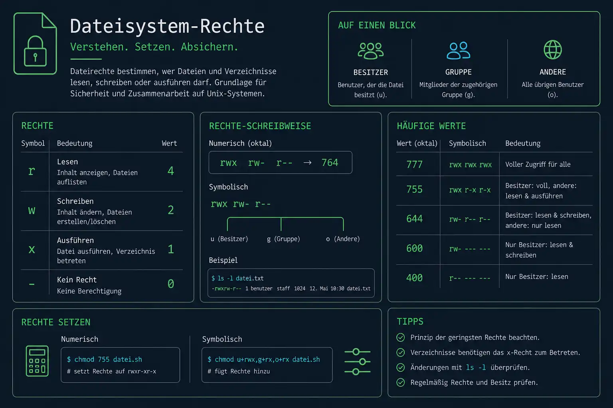Click 'Voller Zugriff für alle' description
This screenshot has height=408, width=613.
click(538, 164)
